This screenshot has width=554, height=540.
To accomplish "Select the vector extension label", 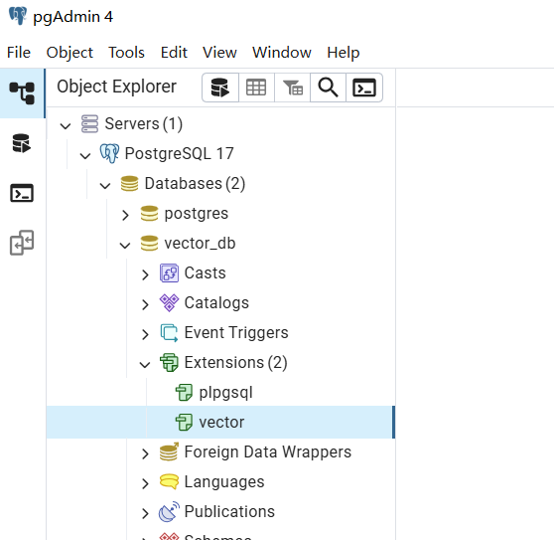I will click(221, 423).
